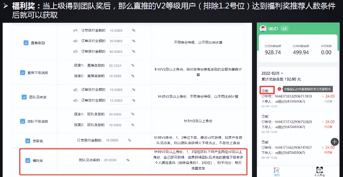Viewport: 343px width, 177px height.
Task: Click the floating plus circle button
Action: [334, 142]
